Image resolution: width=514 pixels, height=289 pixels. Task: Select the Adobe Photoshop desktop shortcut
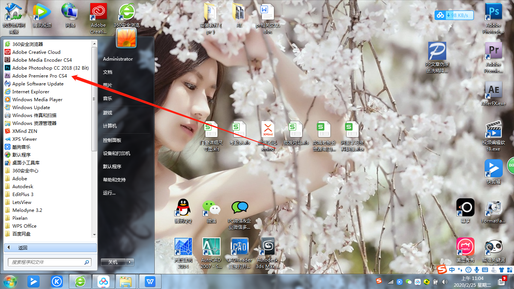[x=493, y=18]
